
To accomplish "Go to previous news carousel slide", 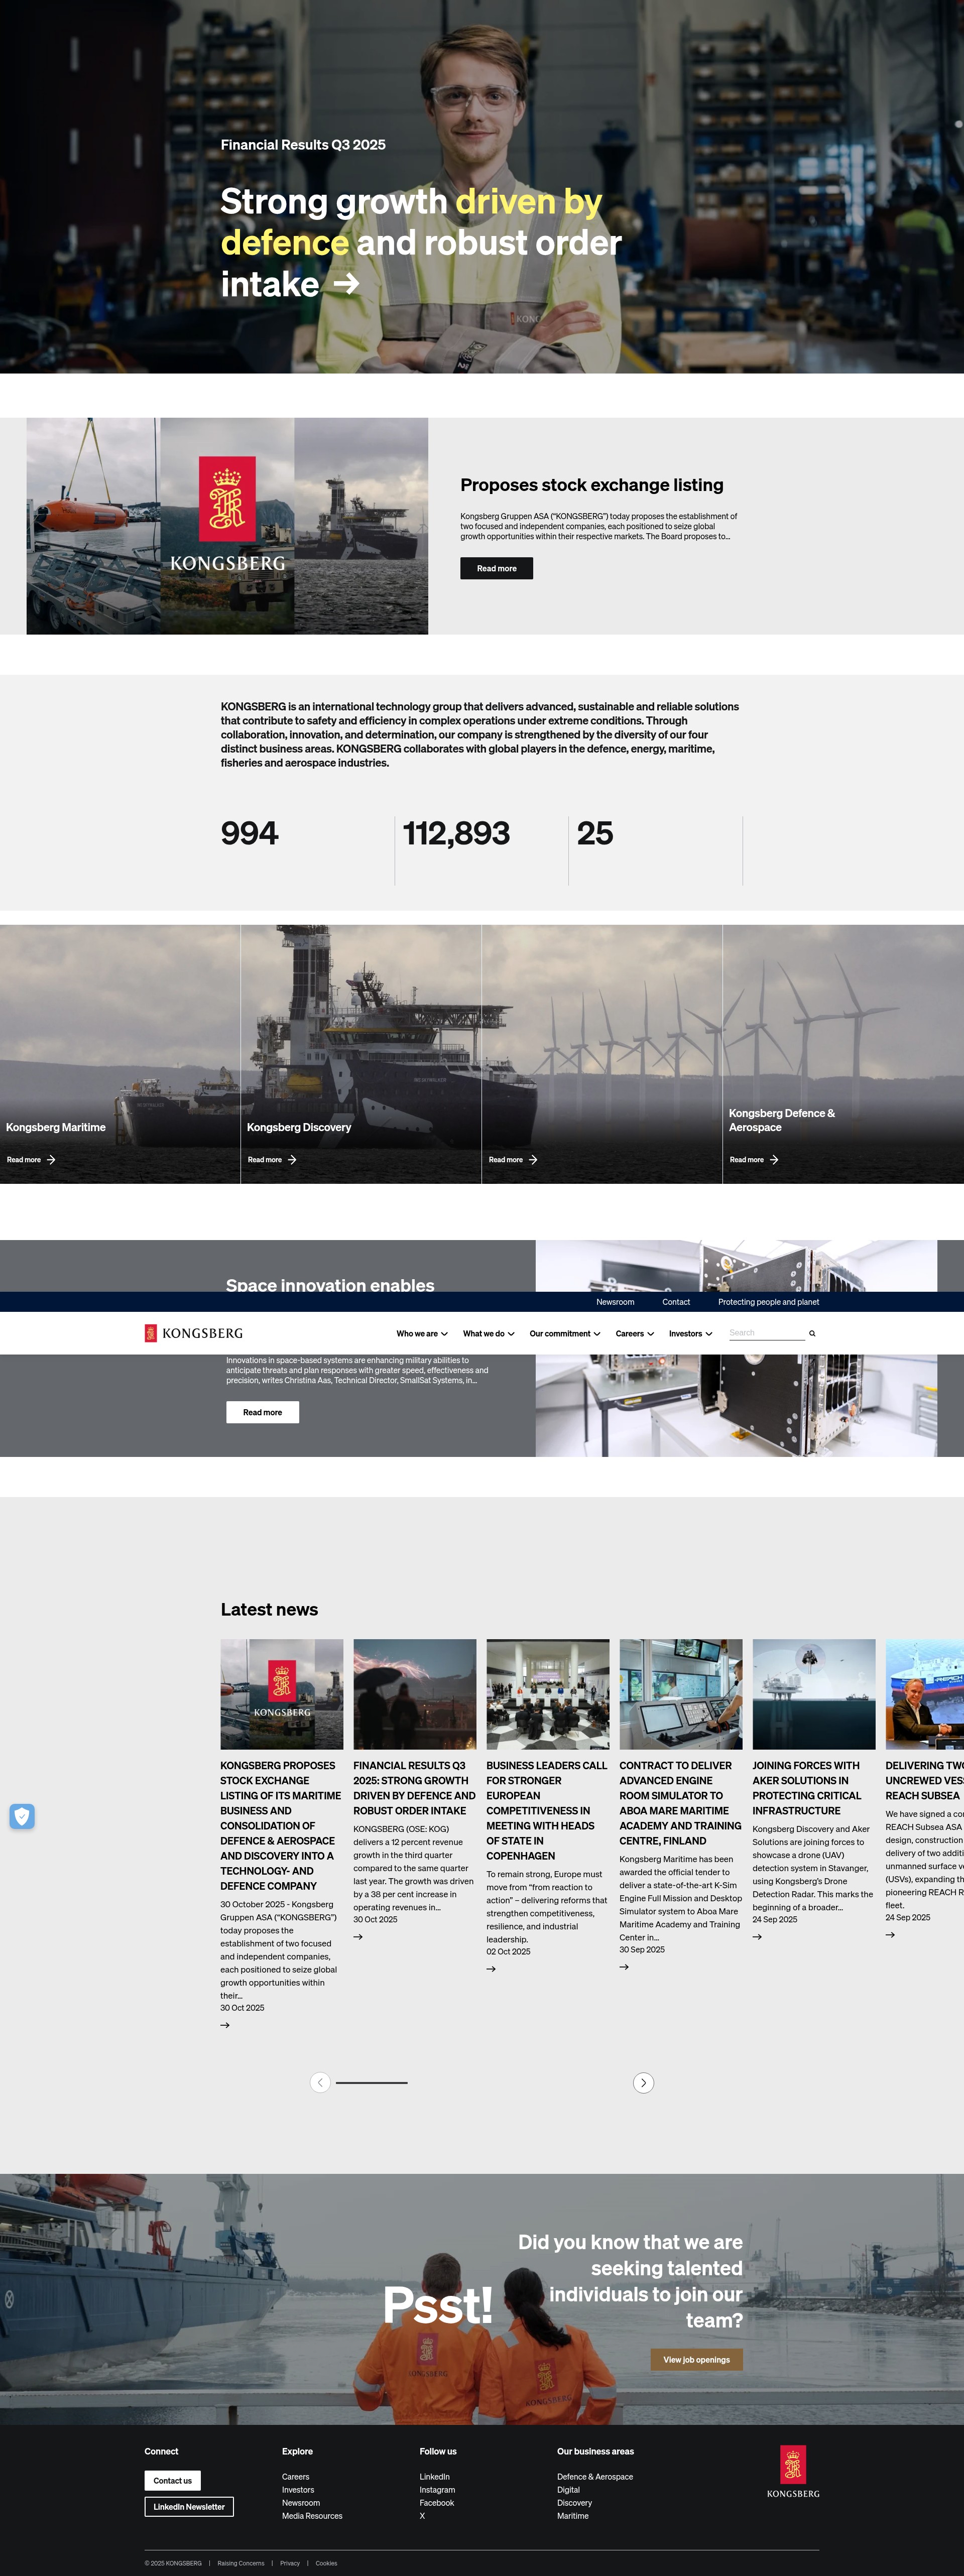I will coord(320,2083).
